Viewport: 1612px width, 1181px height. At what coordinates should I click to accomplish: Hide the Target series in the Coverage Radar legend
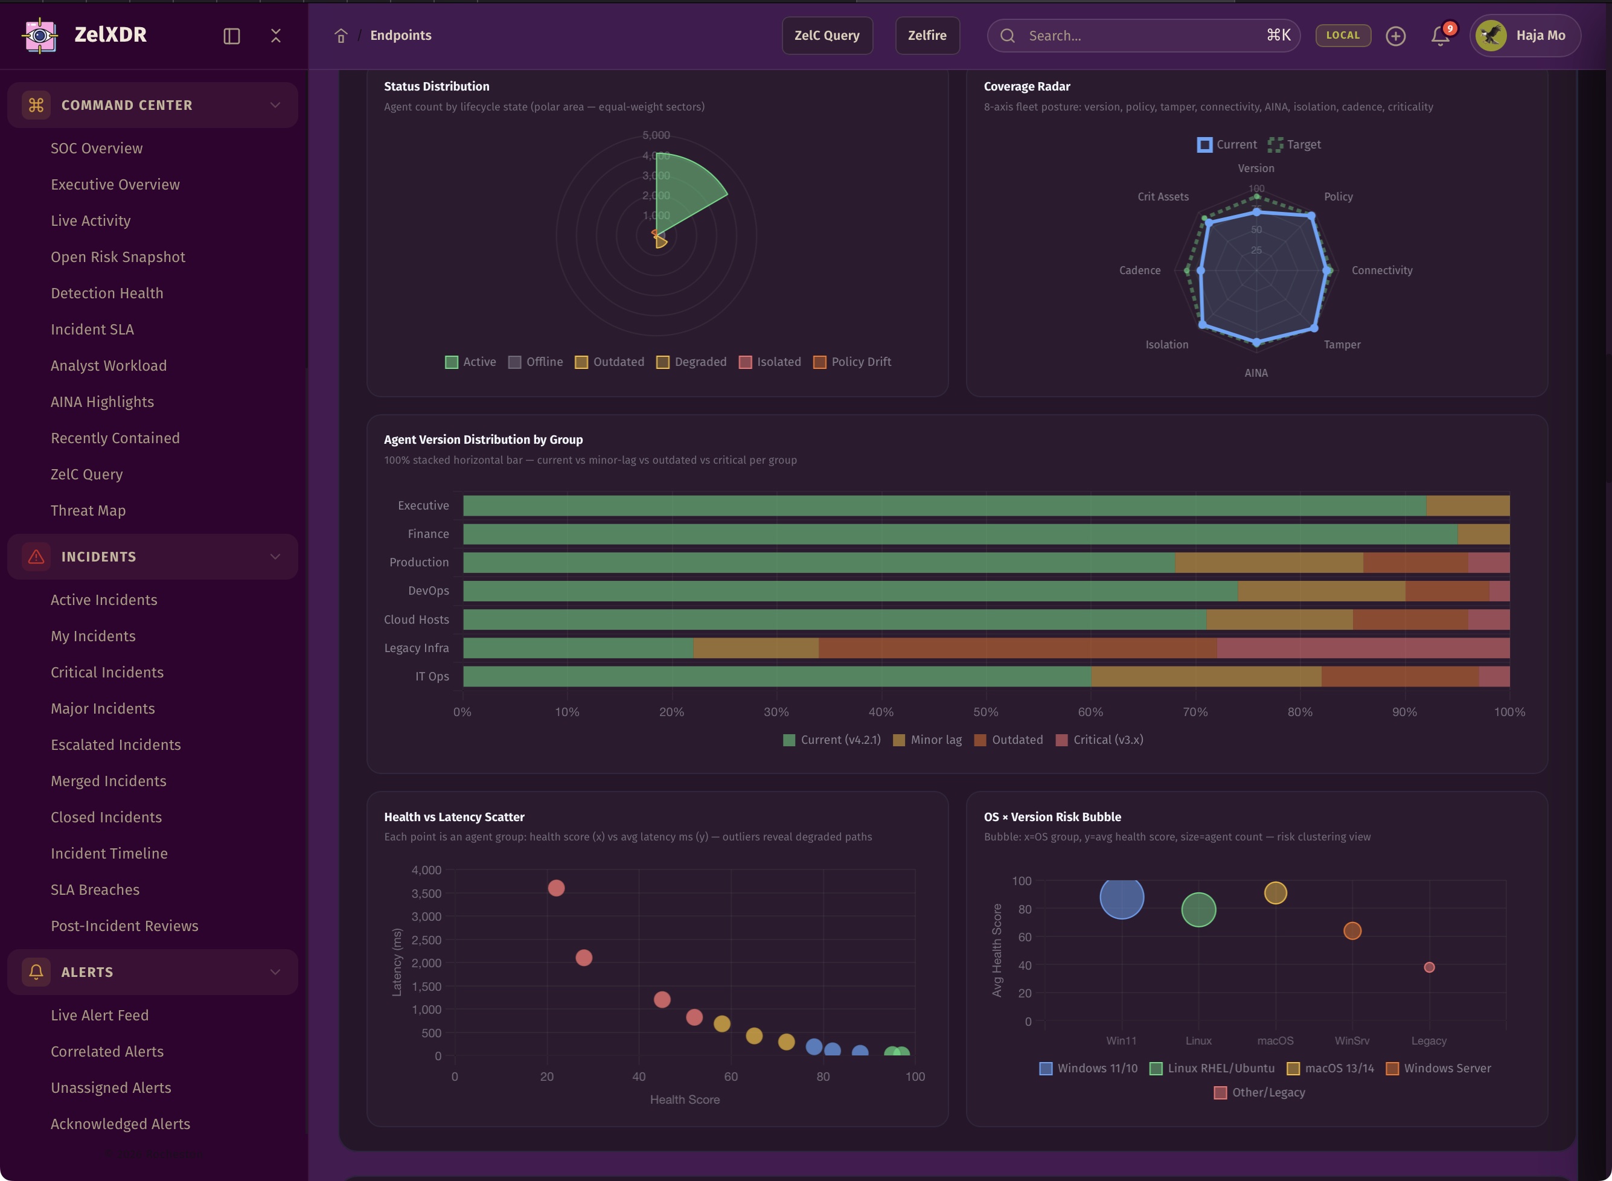point(1294,144)
